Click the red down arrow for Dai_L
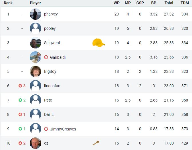 (x=20, y=114)
